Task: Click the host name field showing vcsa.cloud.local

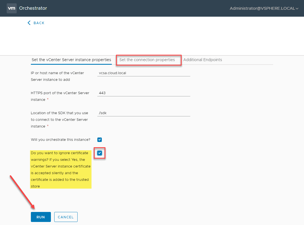Action: pos(143,73)
